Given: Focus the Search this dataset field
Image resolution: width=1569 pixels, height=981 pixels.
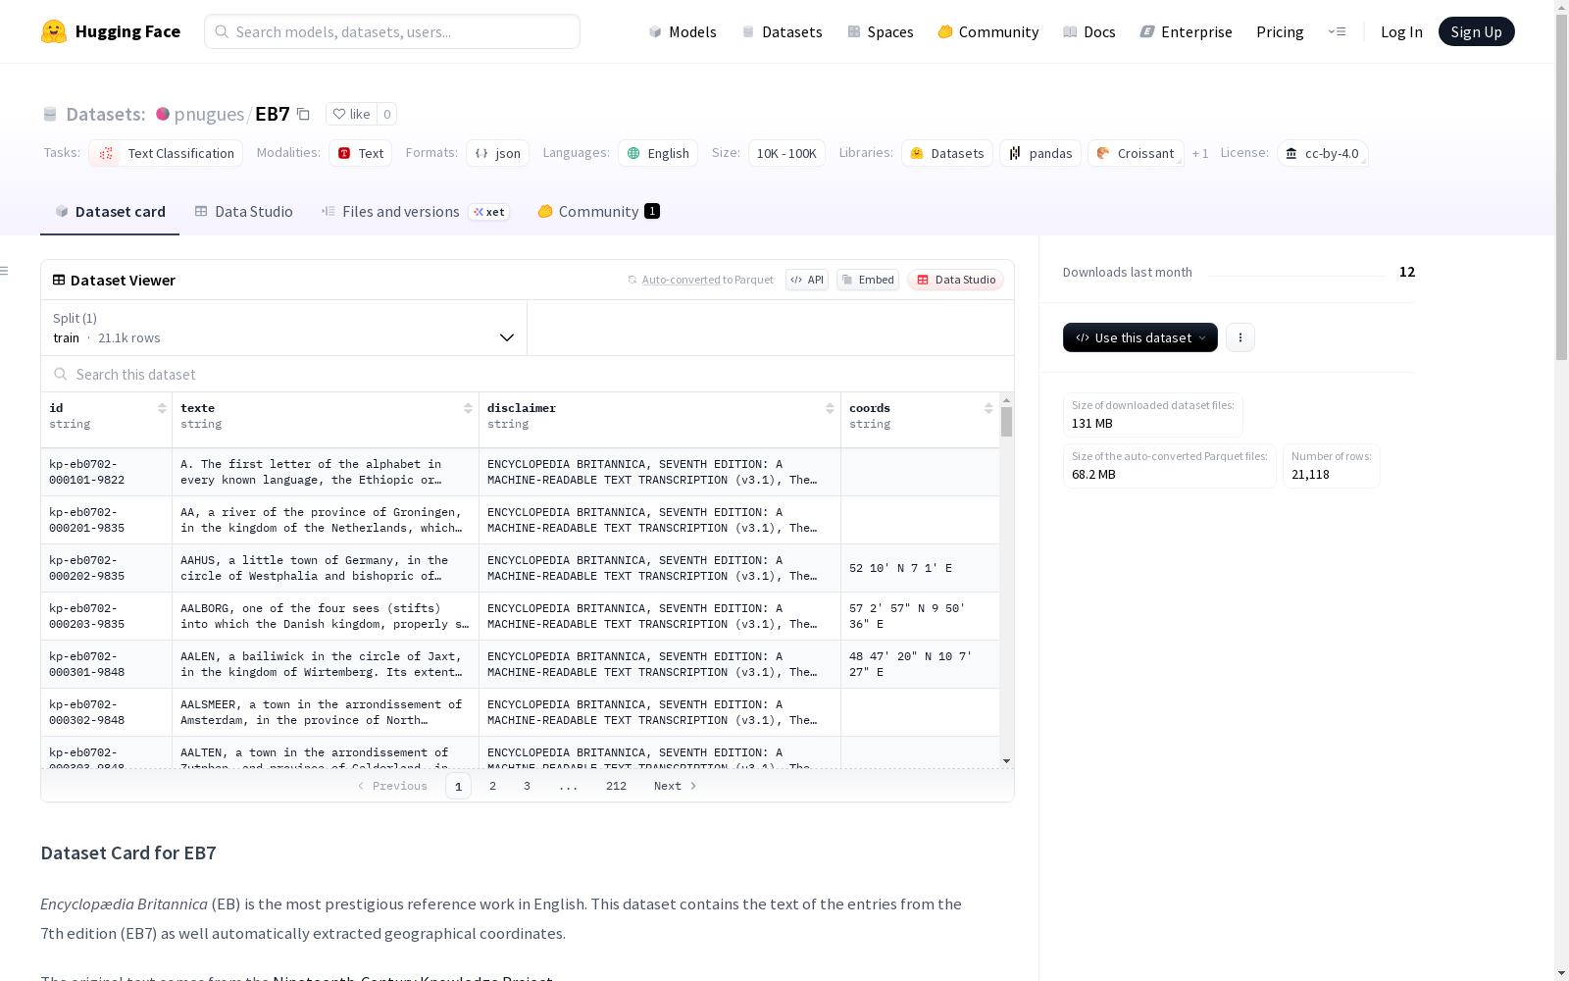Looking at the screenshot, I should [528, 374].
